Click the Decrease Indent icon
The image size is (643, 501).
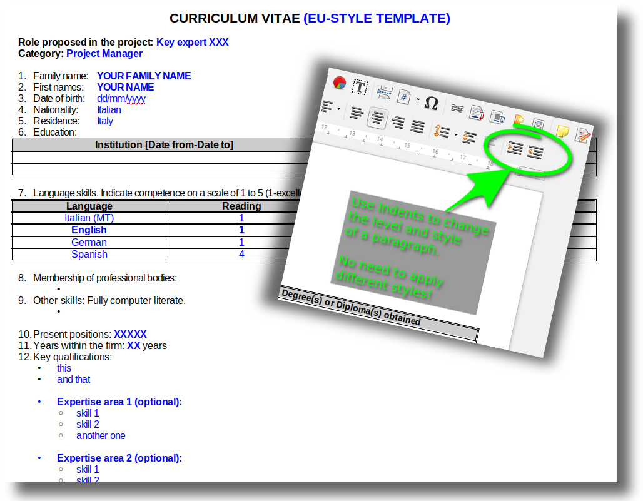(x=535, y=153)
